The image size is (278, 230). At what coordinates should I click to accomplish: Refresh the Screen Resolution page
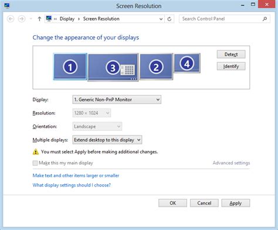coord(169,19)
